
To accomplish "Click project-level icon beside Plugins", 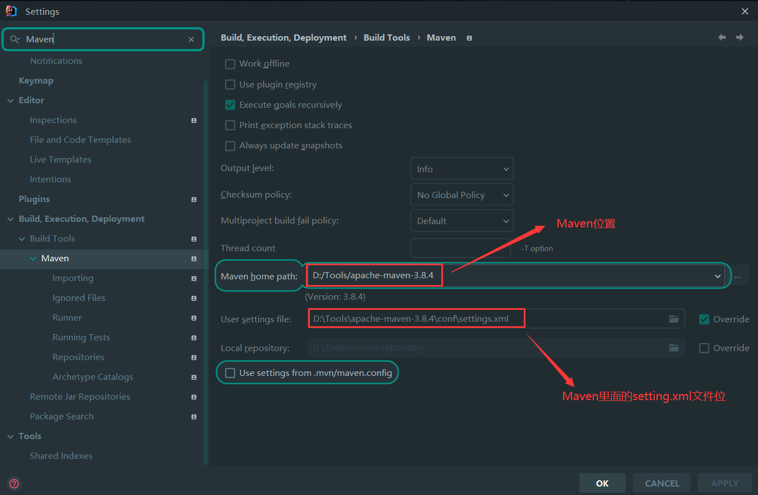I will coord(194,199).
